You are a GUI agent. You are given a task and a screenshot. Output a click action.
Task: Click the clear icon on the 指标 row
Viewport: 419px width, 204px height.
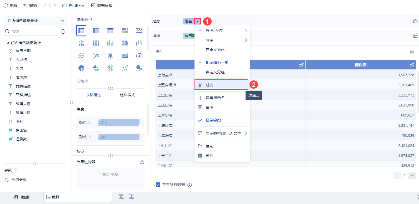point(415,36)
